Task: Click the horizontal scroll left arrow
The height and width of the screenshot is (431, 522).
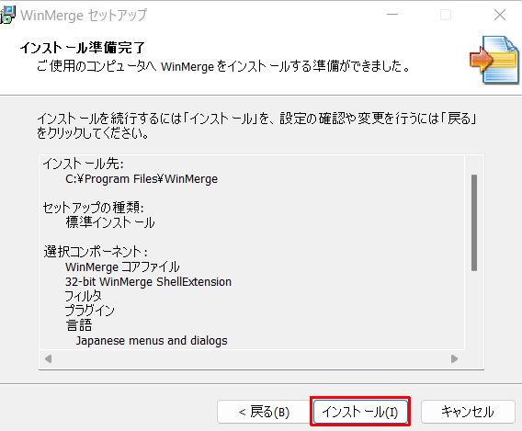Action: (49, 358)
